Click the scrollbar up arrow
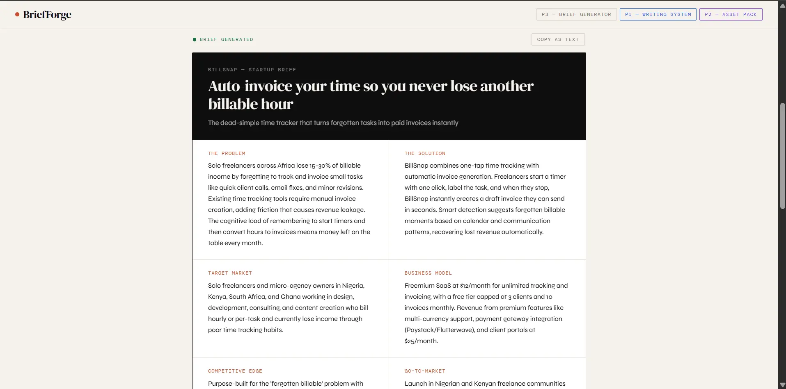786x389 pixels. coord(782,6)
